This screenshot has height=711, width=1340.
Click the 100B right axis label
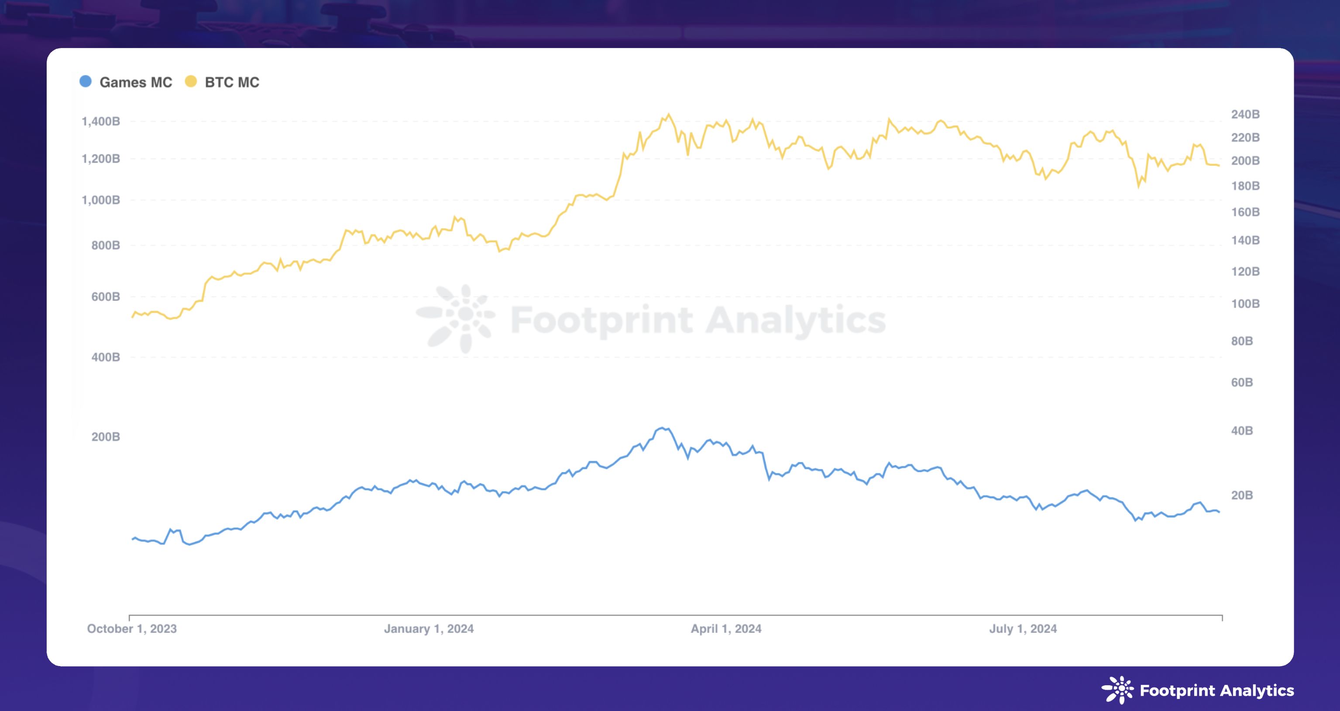pyautogui.click(x=1245, y=304)
